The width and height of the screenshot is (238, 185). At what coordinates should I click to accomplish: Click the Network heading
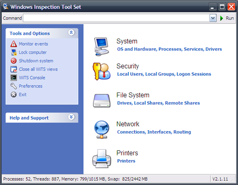[x=128, y=124]
